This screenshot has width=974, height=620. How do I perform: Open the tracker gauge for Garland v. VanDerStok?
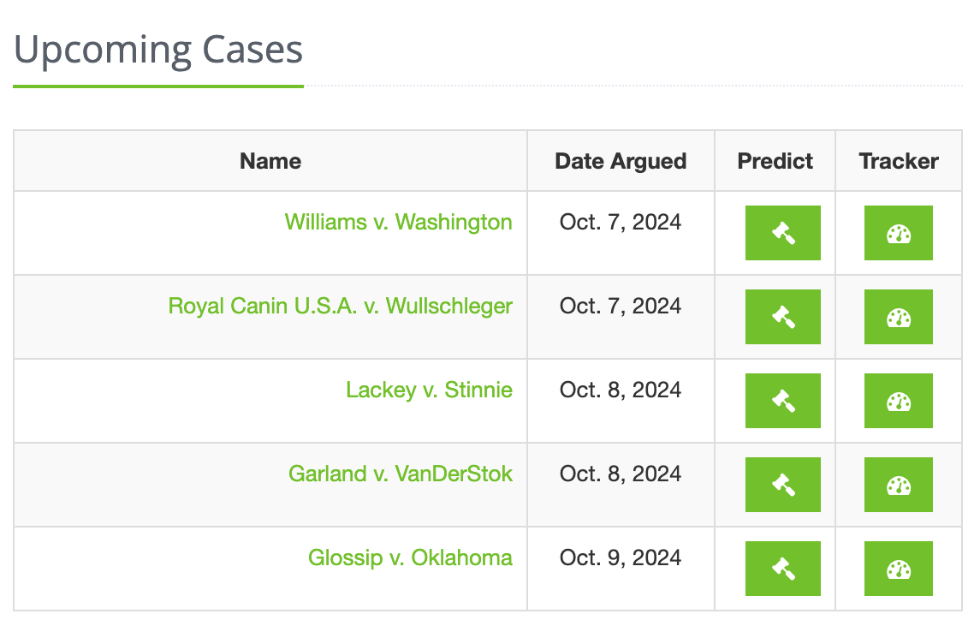pyautogui.click(x=898, y=485)
